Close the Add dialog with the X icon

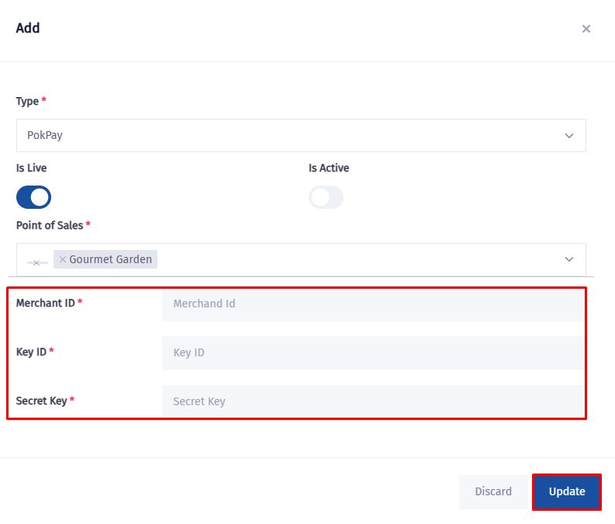coord(586,29)
